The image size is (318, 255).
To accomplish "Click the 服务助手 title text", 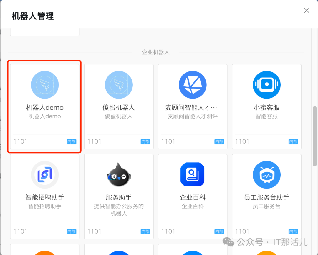I will 119,197.
